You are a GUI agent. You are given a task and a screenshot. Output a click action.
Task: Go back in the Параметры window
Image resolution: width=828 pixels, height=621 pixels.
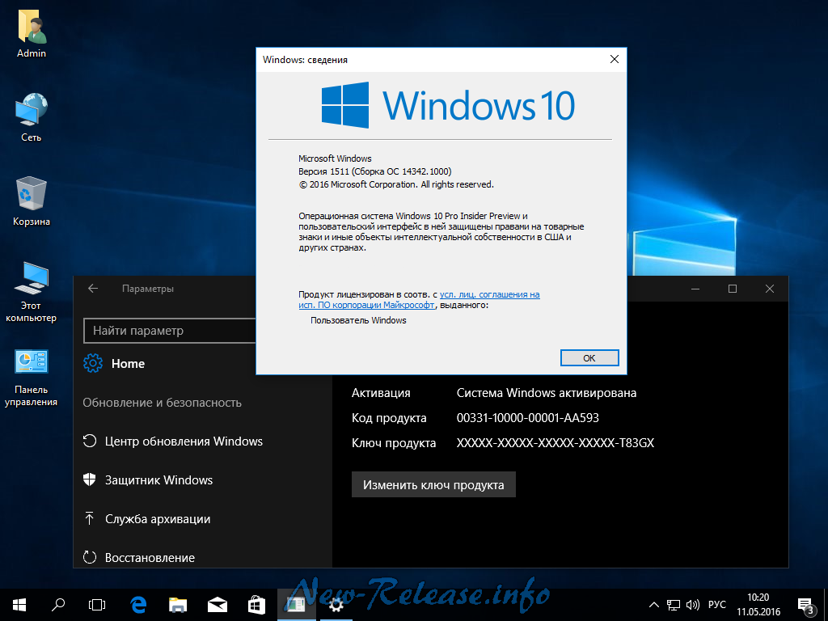pyautogui.click(x=93, y=289)
